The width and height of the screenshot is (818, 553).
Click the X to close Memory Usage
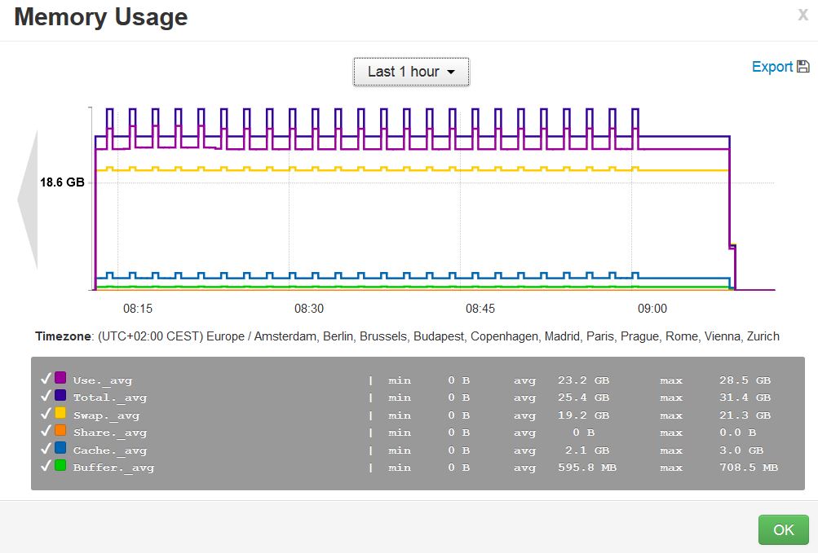803,15
